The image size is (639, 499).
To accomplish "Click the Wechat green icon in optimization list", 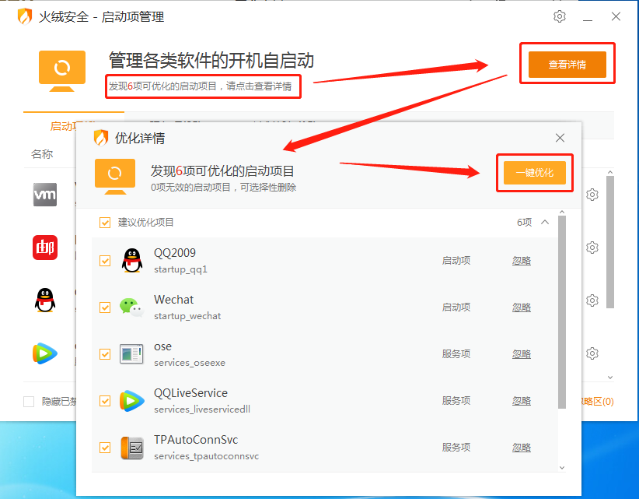I will [131, 307].
